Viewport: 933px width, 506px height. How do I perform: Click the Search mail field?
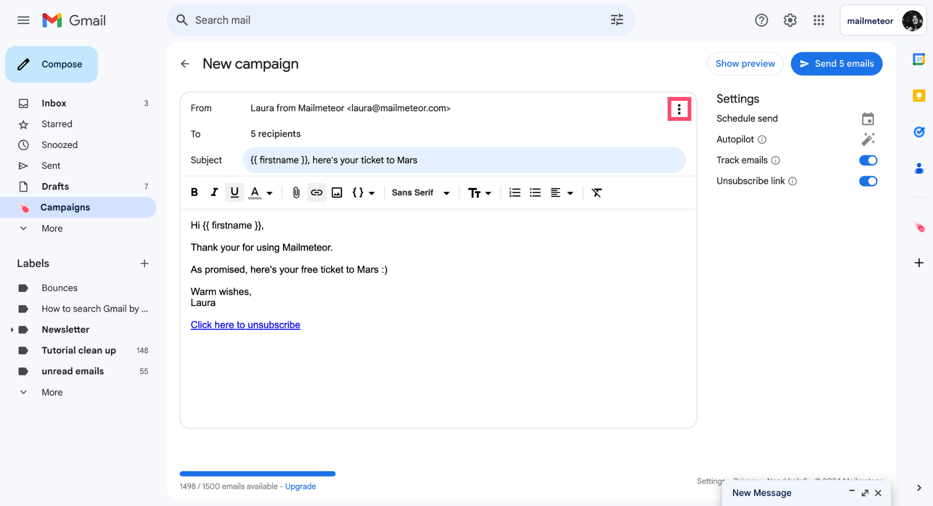(400, 20)
